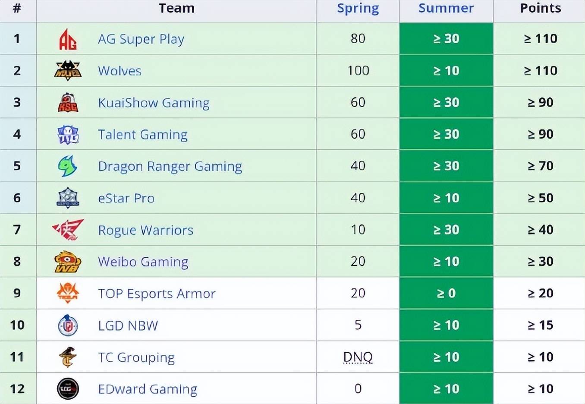Click the Wolves team logo
The height and width of the screenshot is (404, 585).
(x=68, y=71)
